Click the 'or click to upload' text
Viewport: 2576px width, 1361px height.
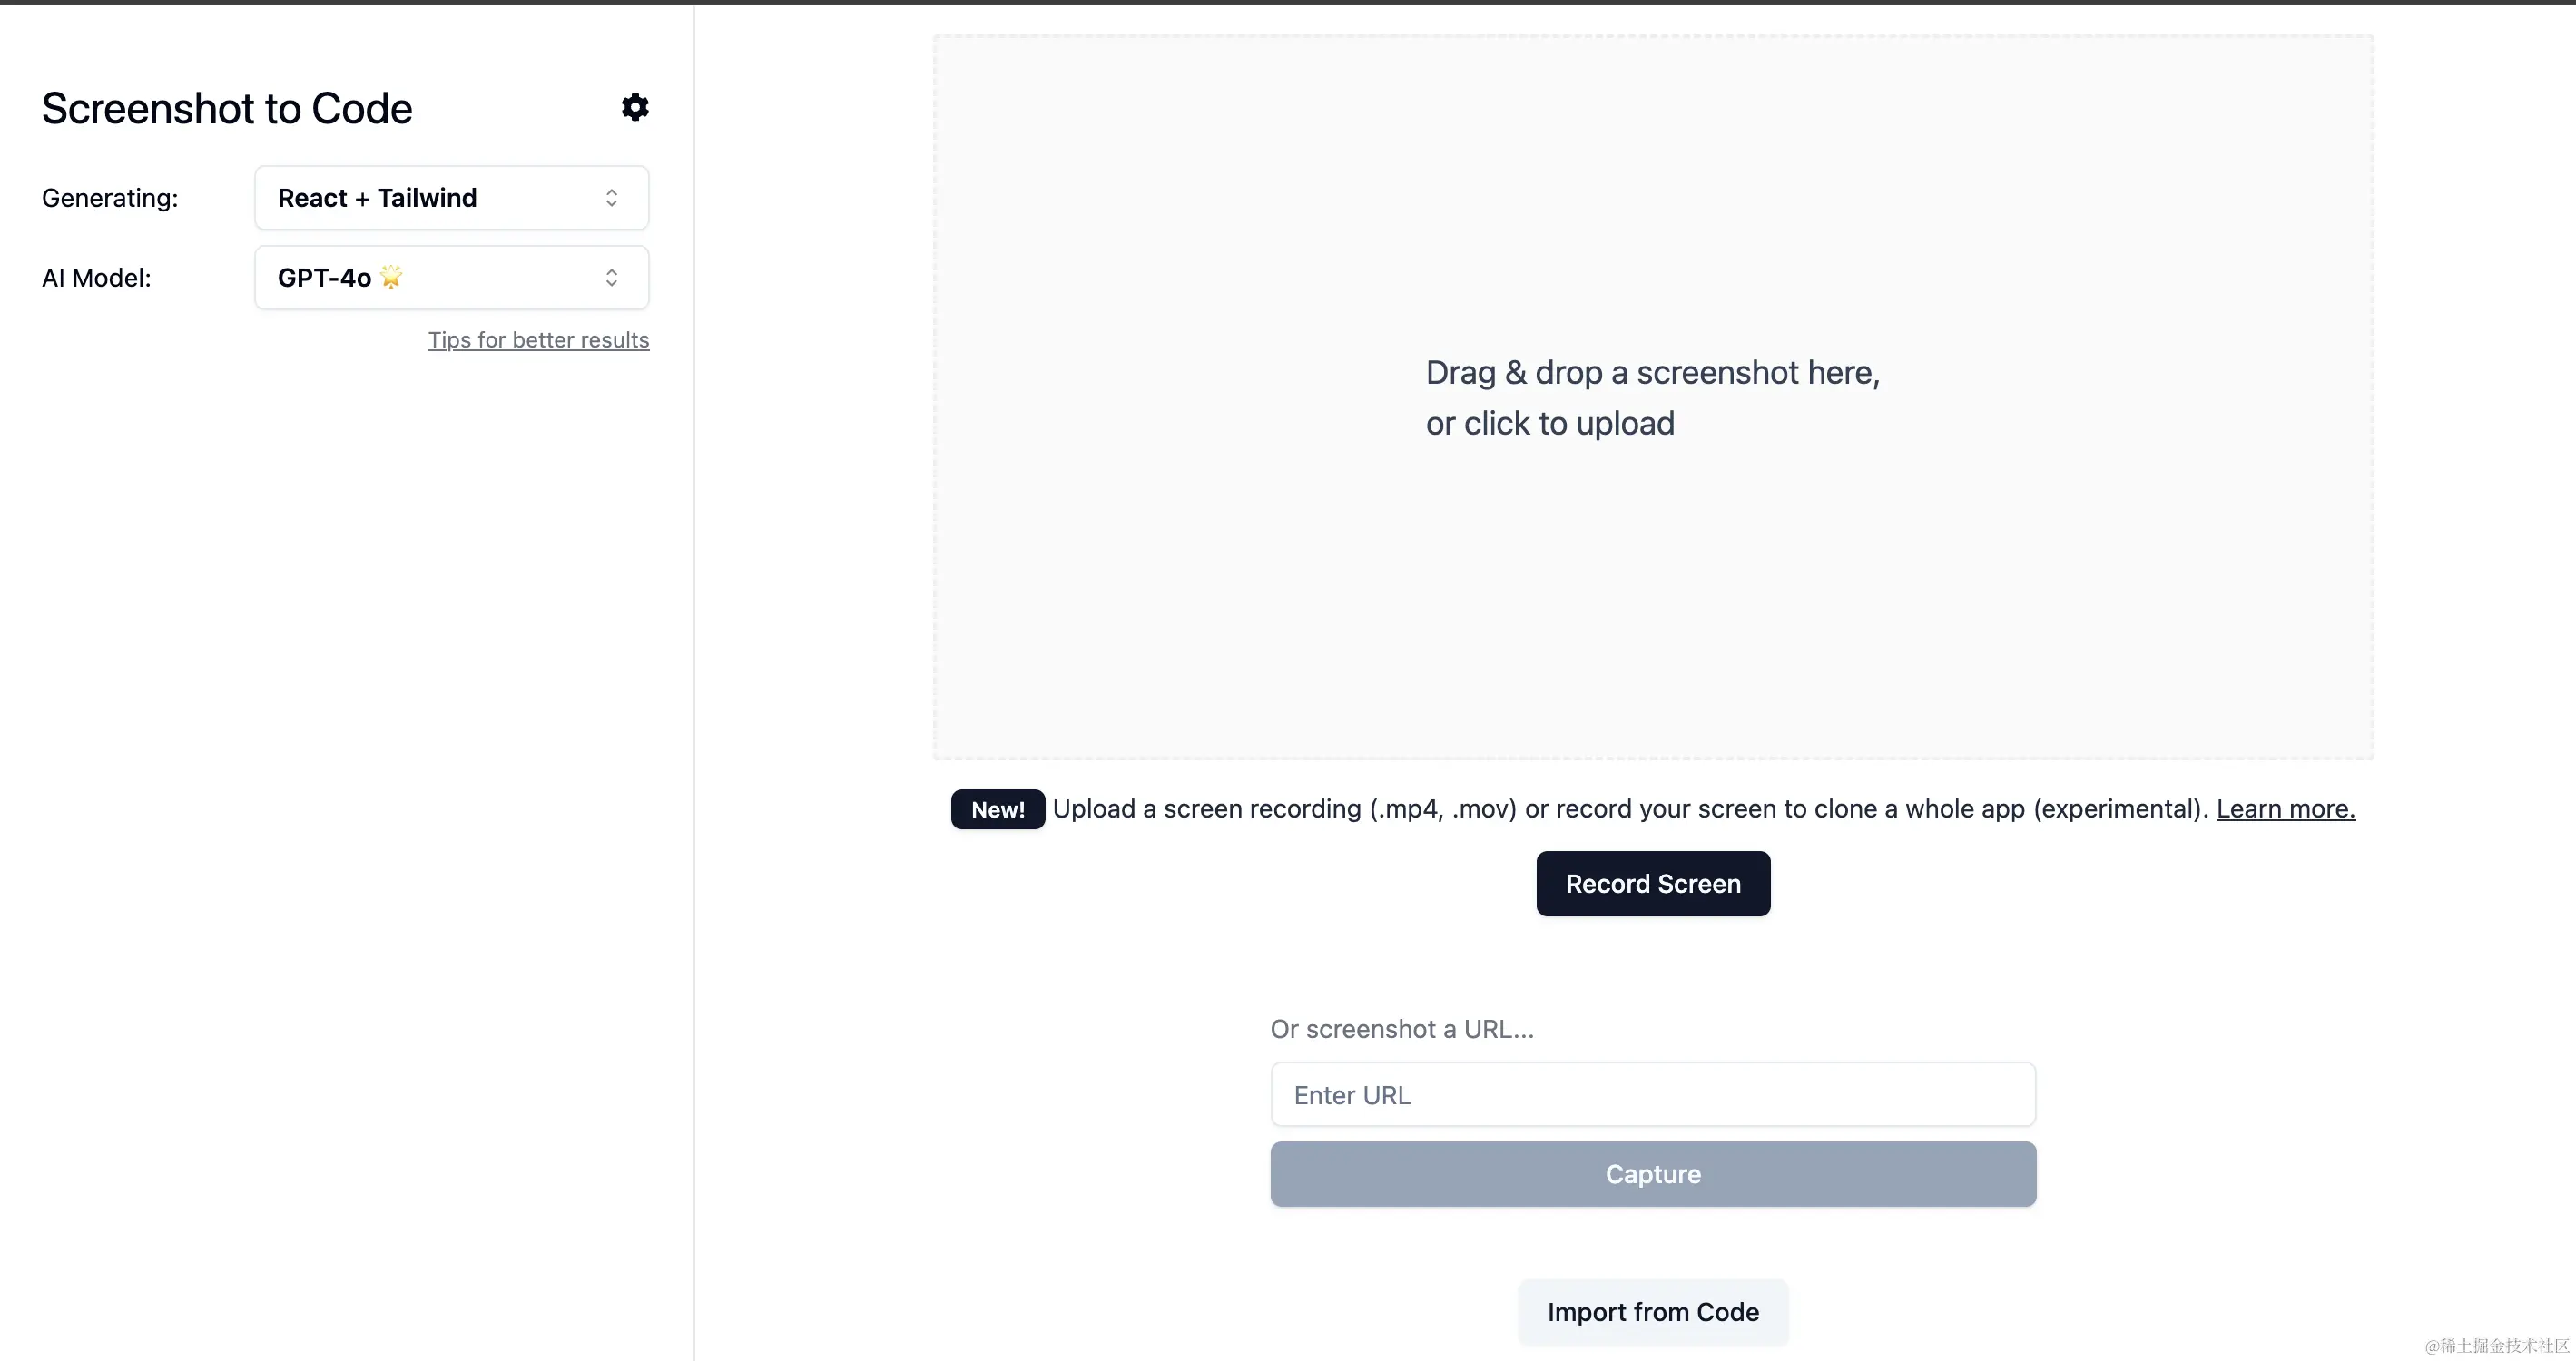[x=1550, y=424]
